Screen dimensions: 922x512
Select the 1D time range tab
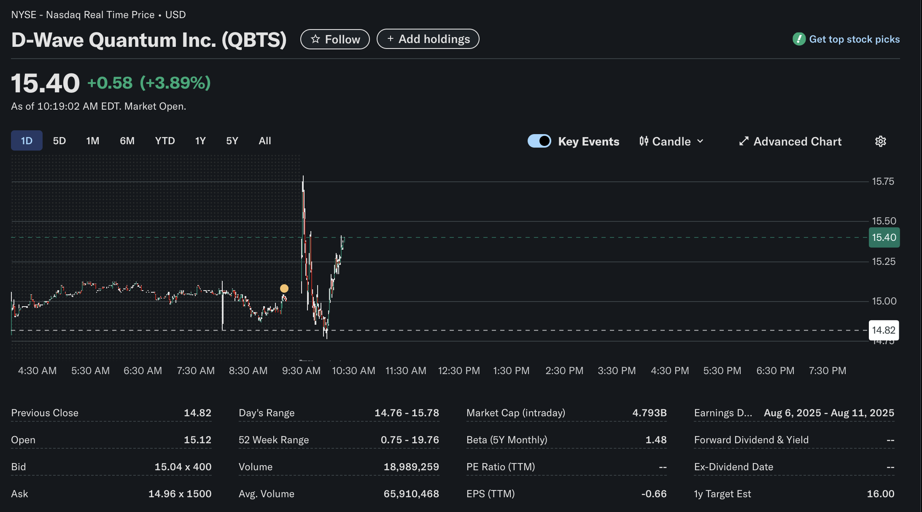coord(27,140)
